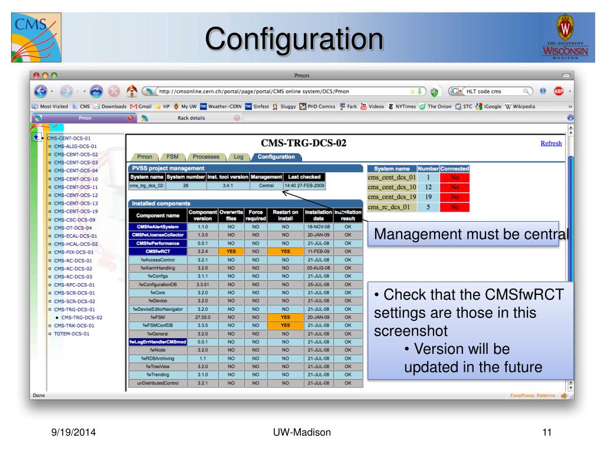Open the Log page tab
Image resolution: width=604 pixels, height=453 pixels.
(x=238, y=157)
